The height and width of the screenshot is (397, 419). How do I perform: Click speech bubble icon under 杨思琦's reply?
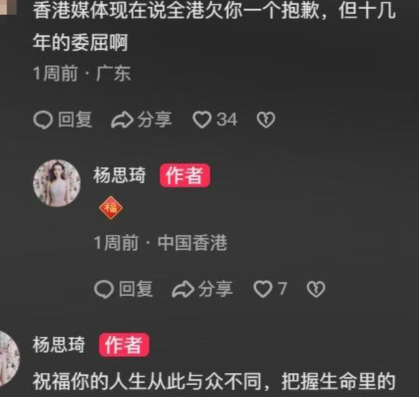point(103,289)
